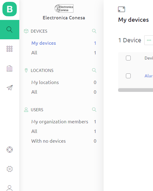Open the user profile icon
Viewport: 153px width, 191px height.
(x=10, y=188)
